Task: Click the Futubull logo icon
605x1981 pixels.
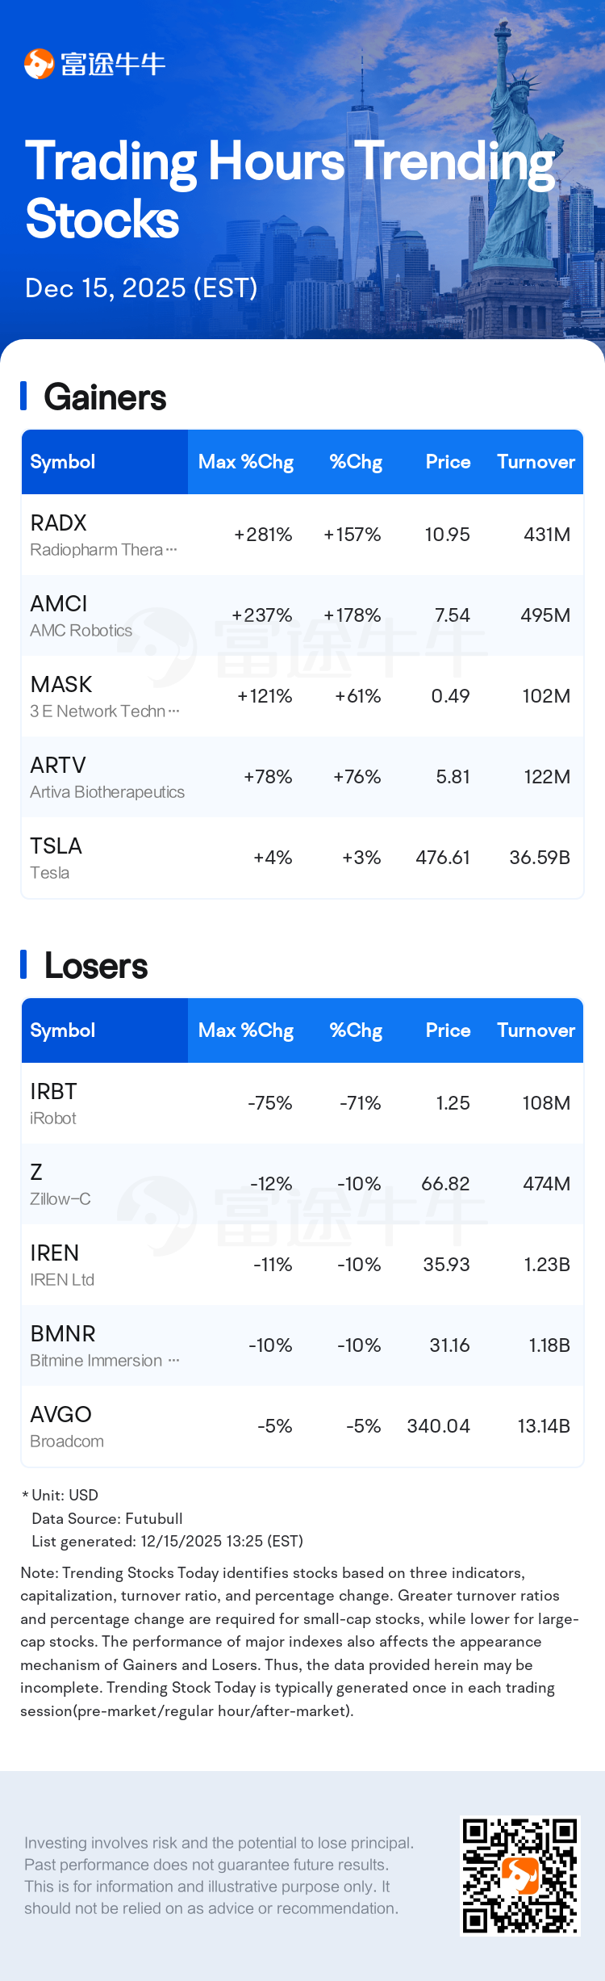Action: click(x=38, y=64)
